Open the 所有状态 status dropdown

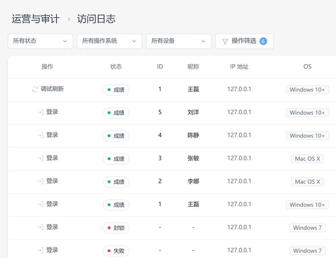(x=40, y=41)
